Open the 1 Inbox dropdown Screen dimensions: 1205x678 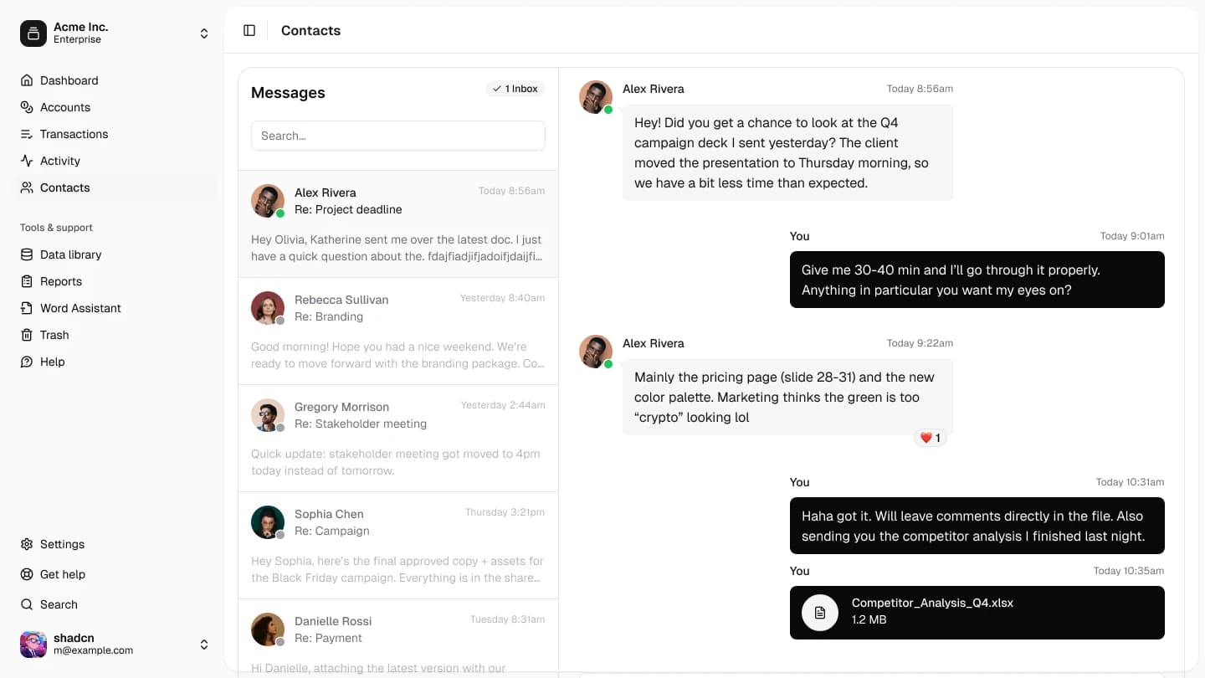pos(515,88)
